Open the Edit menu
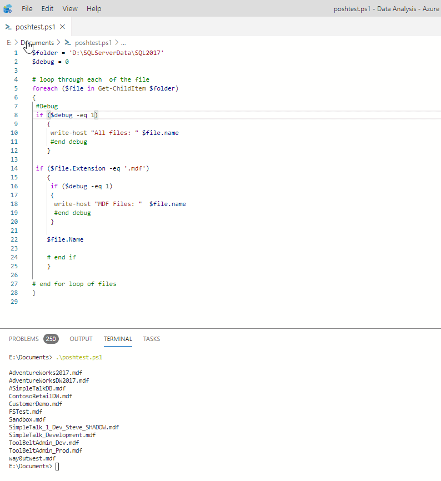This screenshot has width=441, height=481. tap(47, 9)
